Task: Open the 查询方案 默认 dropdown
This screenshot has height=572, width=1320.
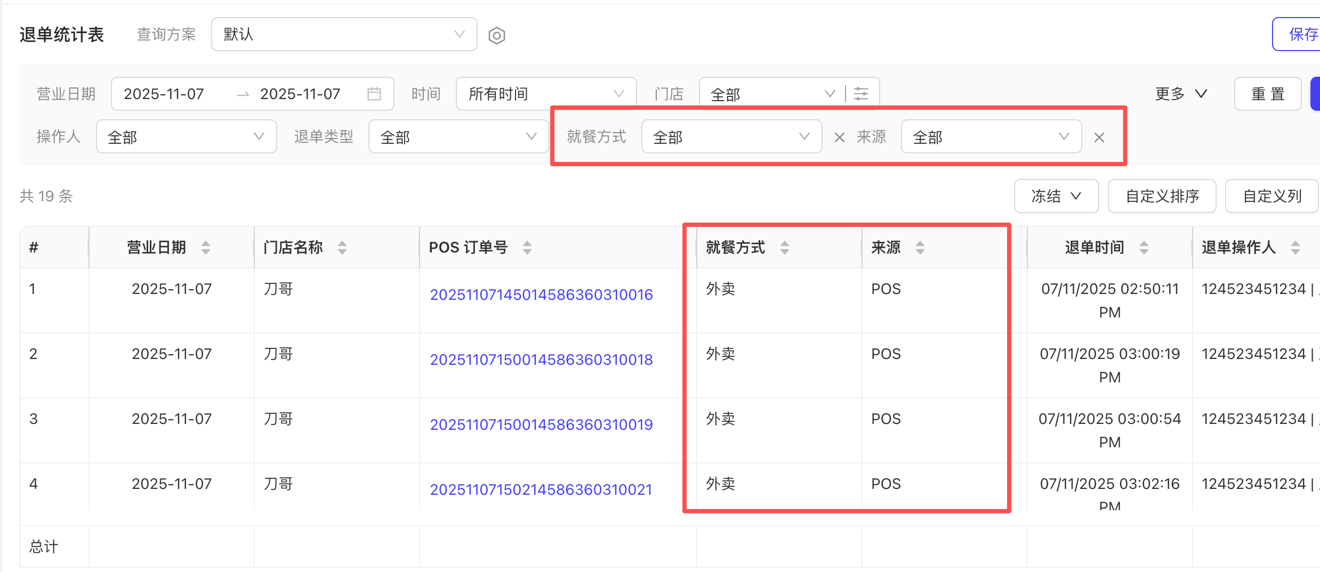Action: [344, 35]
